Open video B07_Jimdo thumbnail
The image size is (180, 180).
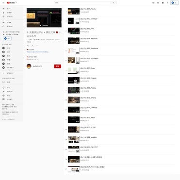pos(74,70)
